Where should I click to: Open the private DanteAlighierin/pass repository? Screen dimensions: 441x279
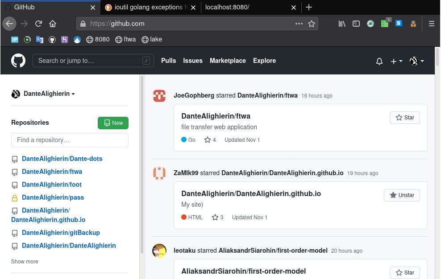(x=53, y=197)
